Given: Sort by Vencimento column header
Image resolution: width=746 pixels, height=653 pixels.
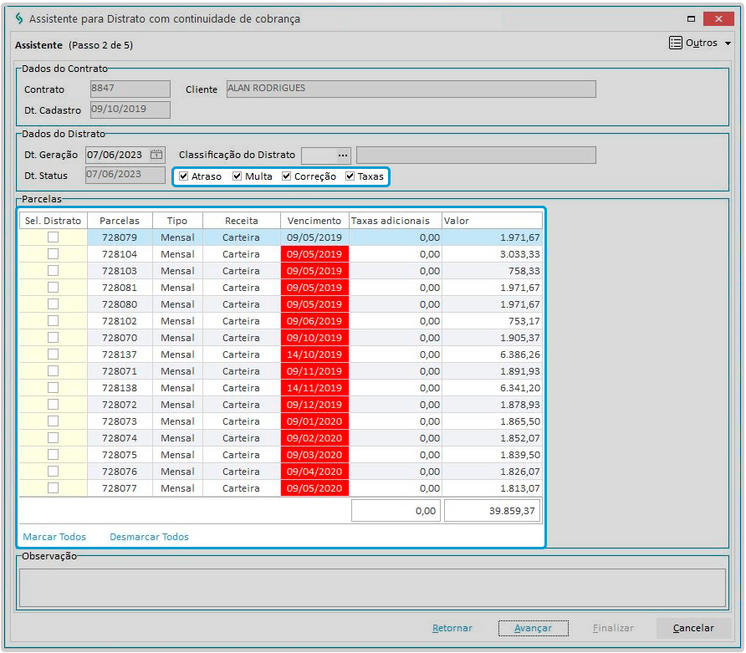Looking at the screenshot, I should [x=314, y=221].
